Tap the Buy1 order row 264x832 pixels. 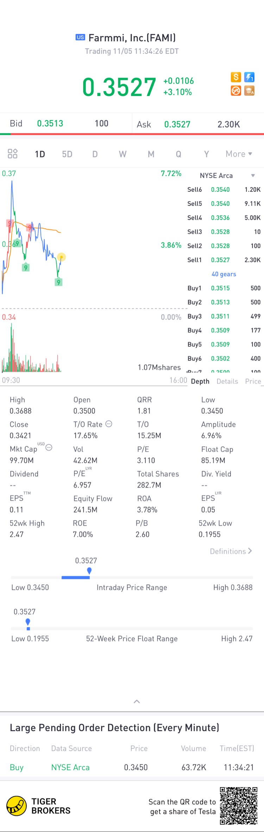point(224,288)
